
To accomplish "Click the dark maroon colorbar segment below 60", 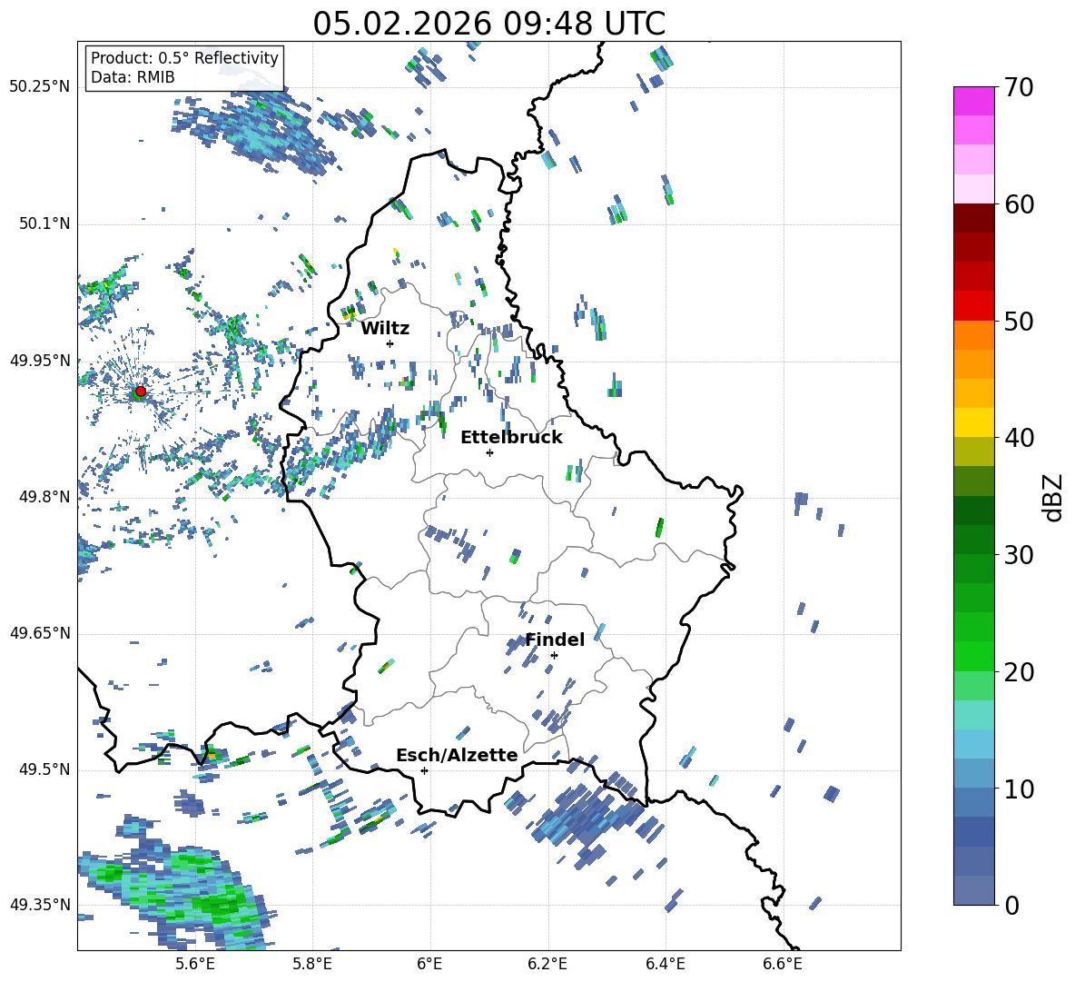I will (974, 218).
